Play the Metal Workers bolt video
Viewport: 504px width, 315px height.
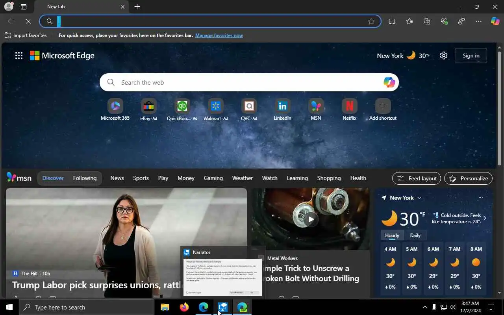pos(311,219)
